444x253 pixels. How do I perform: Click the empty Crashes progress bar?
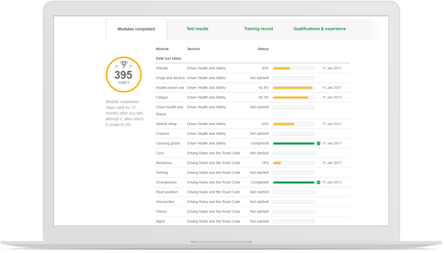[293, 134]
